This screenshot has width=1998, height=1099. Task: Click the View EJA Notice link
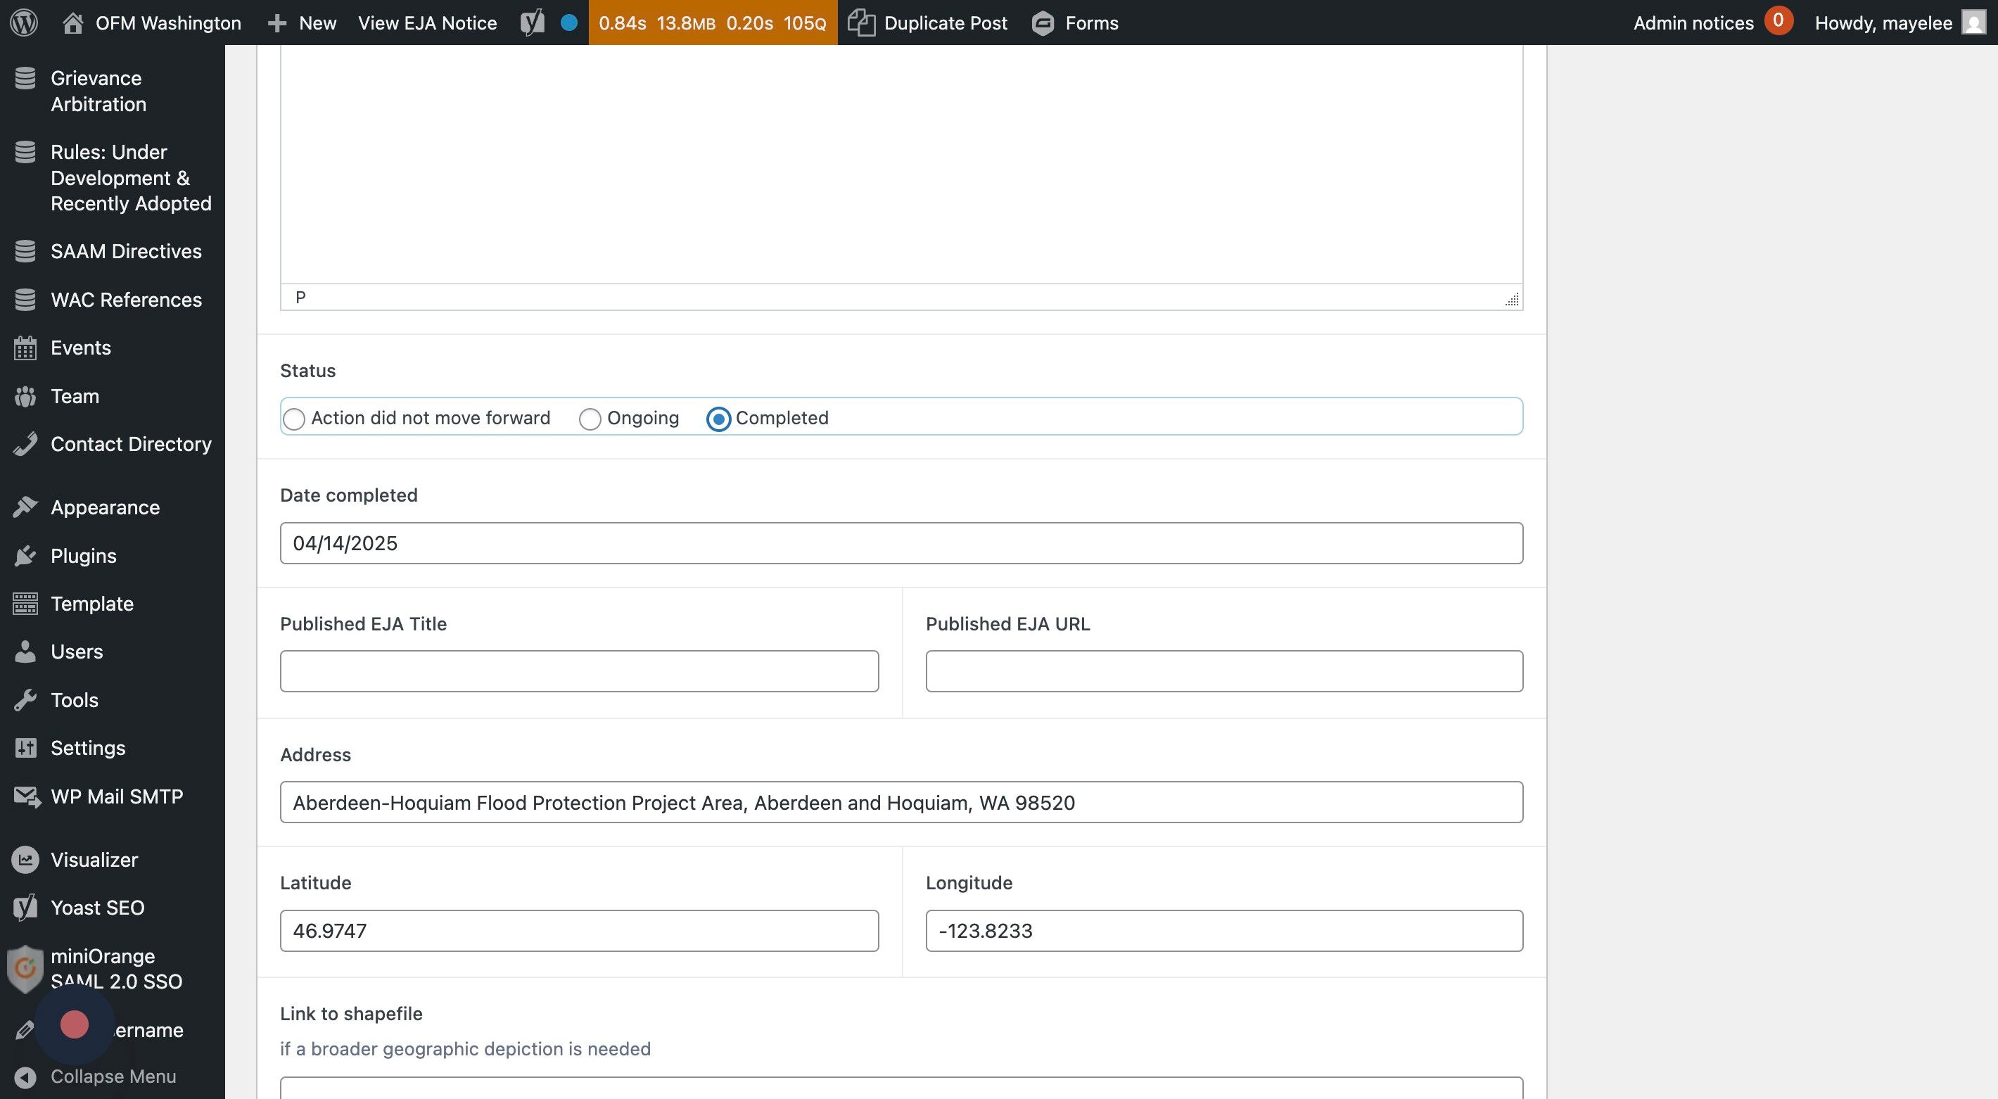(x=427, y=23)
